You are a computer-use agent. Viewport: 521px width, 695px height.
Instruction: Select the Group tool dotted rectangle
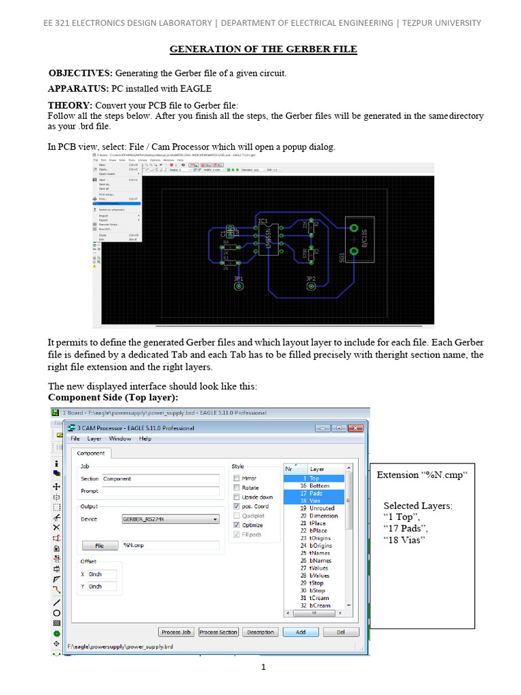coord(56,507)
